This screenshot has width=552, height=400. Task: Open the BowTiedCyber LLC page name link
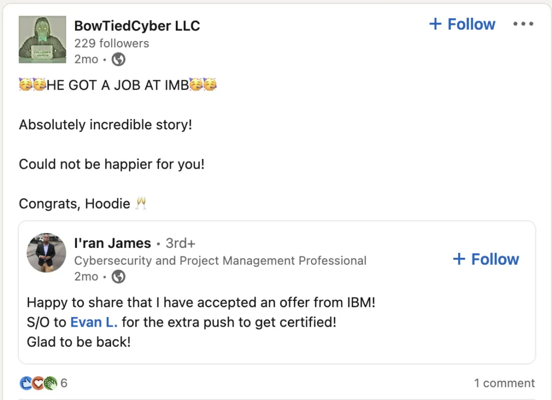[137, 25]
